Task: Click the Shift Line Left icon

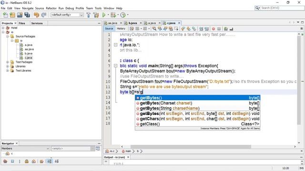Action: tap(201, 28)
